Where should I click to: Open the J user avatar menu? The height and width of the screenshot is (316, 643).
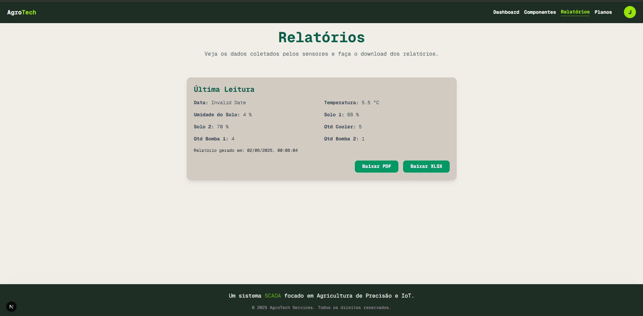point(630,12)
